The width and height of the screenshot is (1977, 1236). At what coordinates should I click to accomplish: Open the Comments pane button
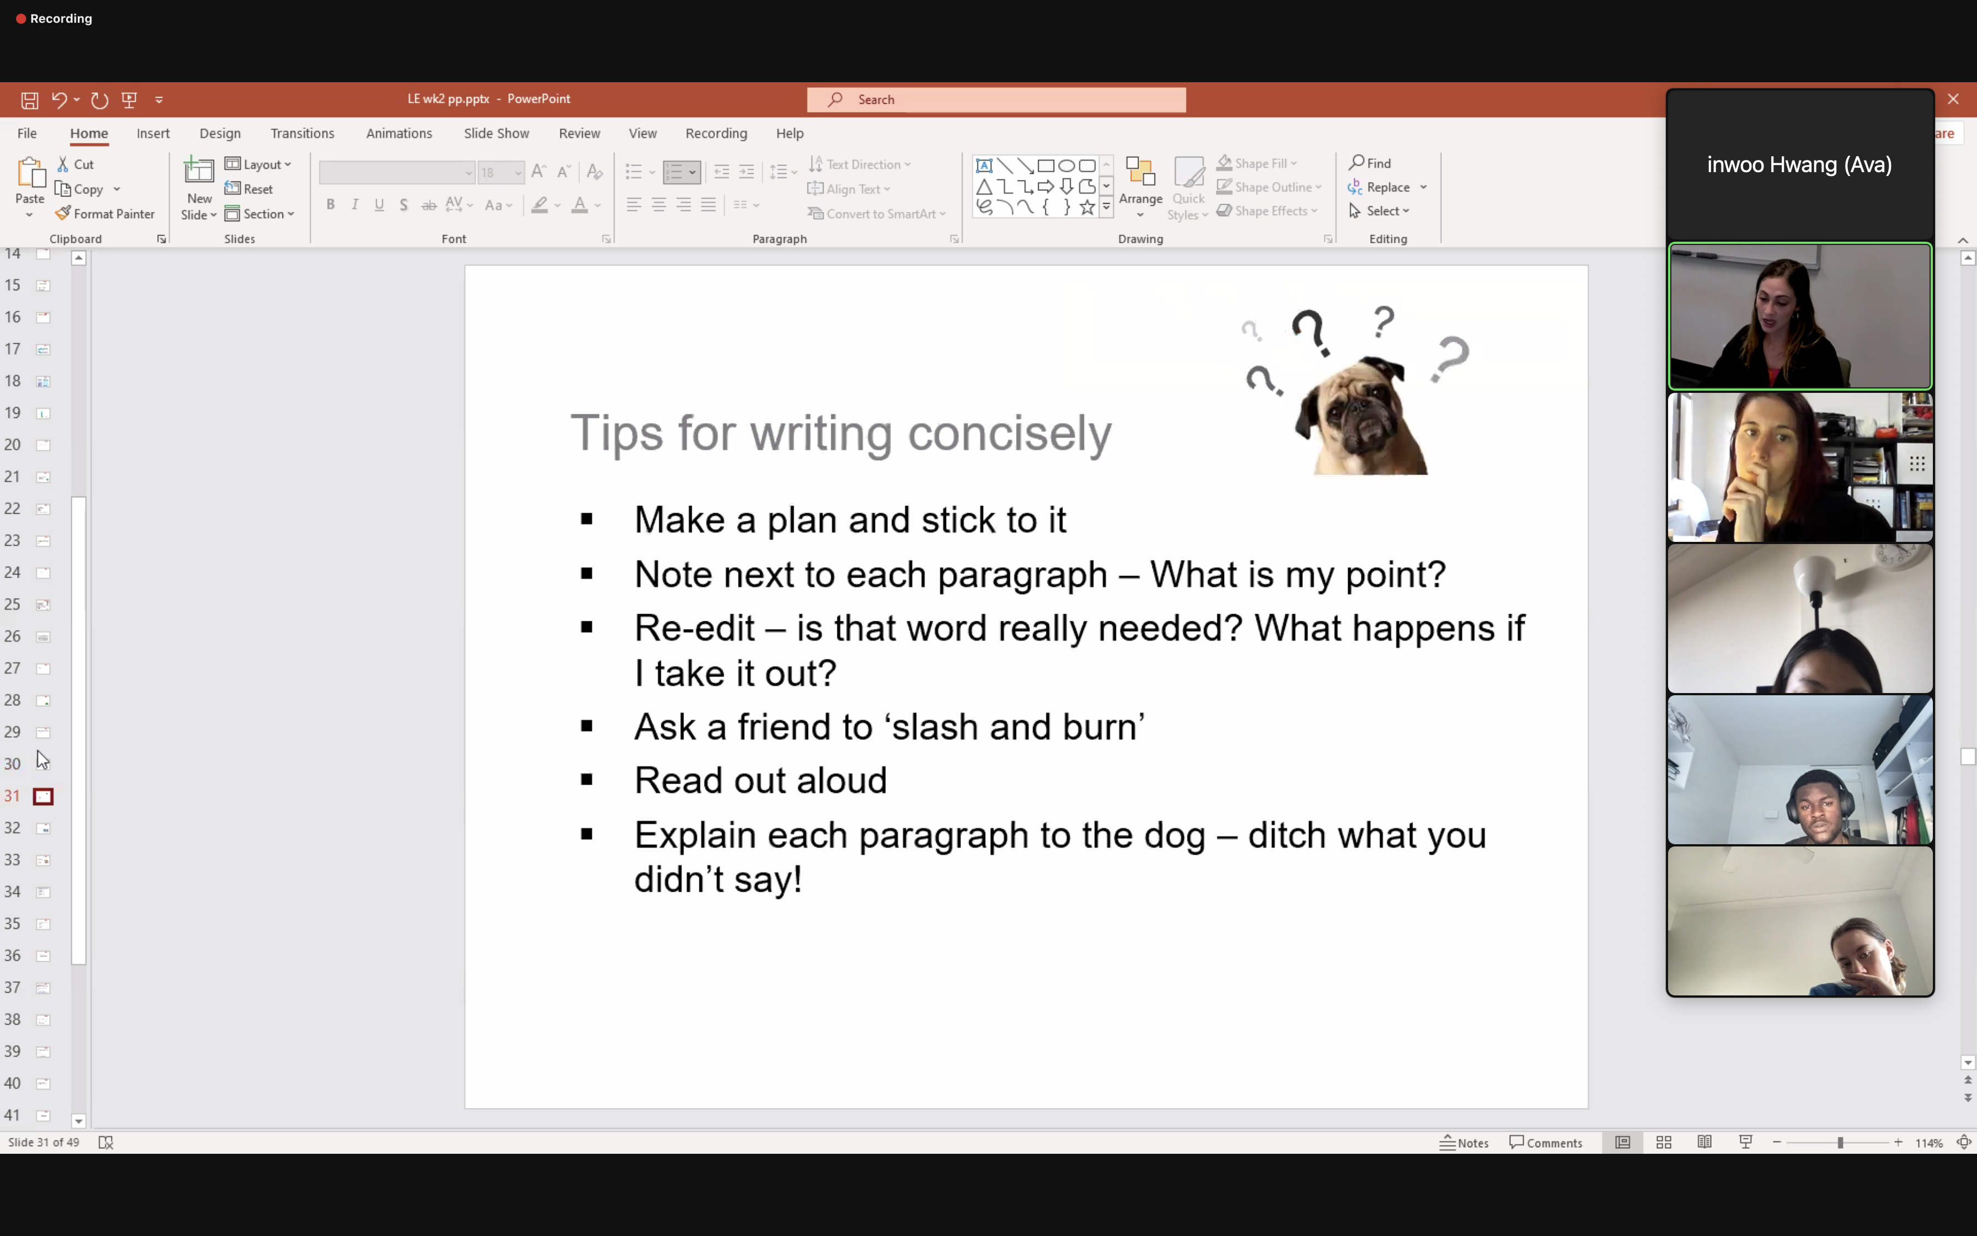pos(1546,1142)
